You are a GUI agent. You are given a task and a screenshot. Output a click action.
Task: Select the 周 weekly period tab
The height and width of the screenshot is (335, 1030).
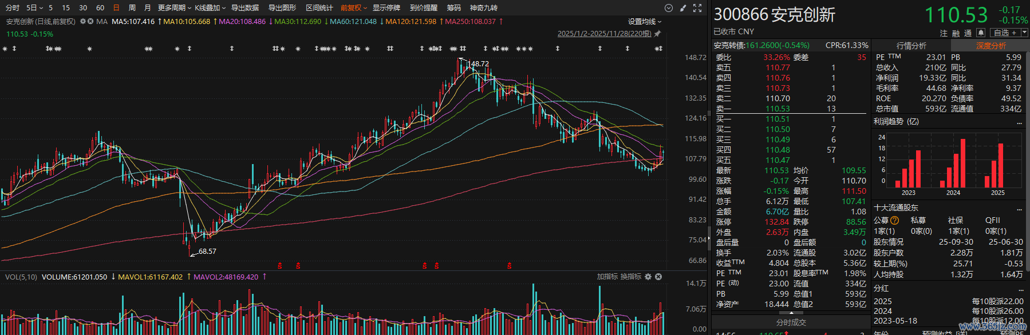point(132,8)
